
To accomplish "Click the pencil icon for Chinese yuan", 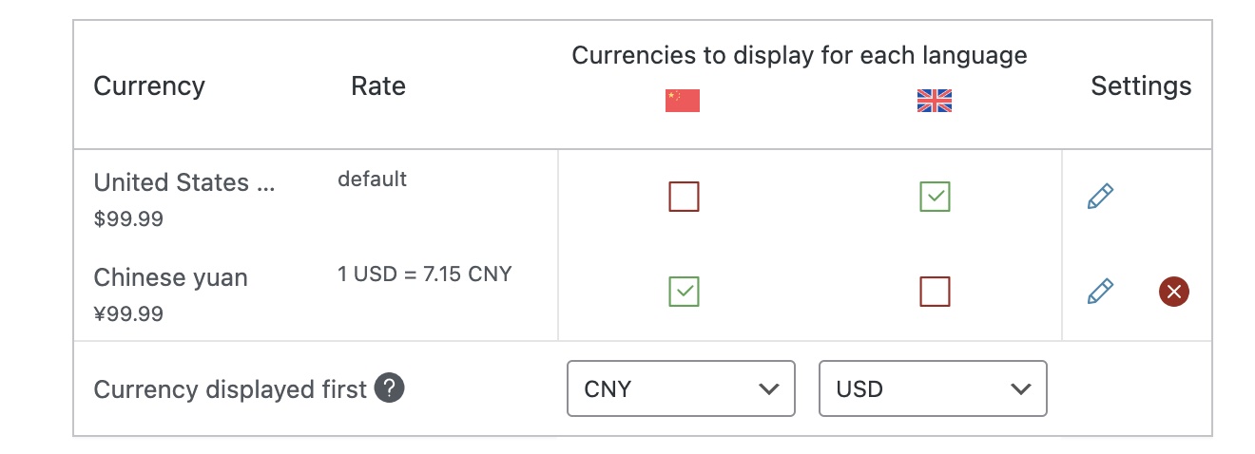I will coord(1100,291).
